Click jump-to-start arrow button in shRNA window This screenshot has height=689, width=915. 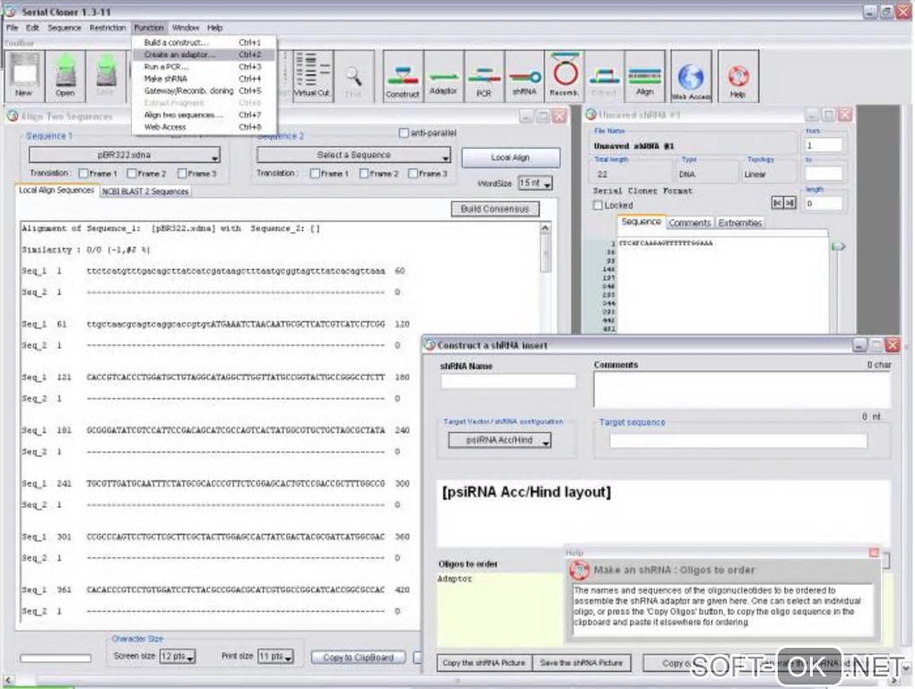(777, 202)
